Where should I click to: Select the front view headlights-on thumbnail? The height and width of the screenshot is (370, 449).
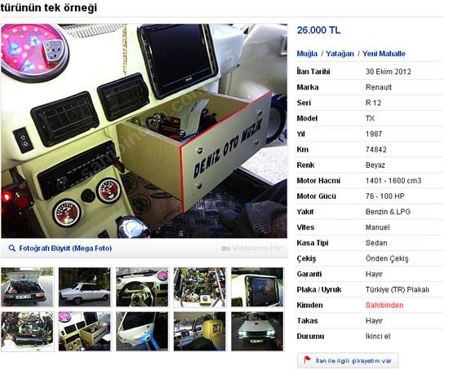[257, 332]
